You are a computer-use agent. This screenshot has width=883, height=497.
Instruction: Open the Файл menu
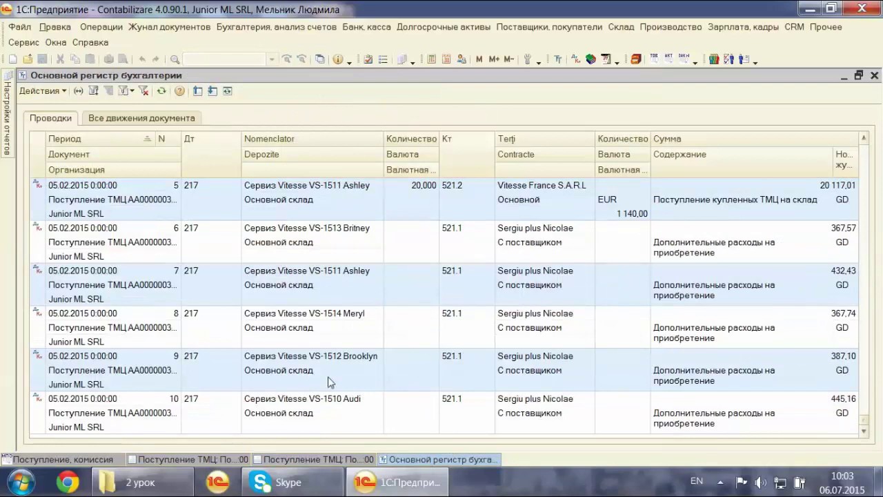[20, 27]
